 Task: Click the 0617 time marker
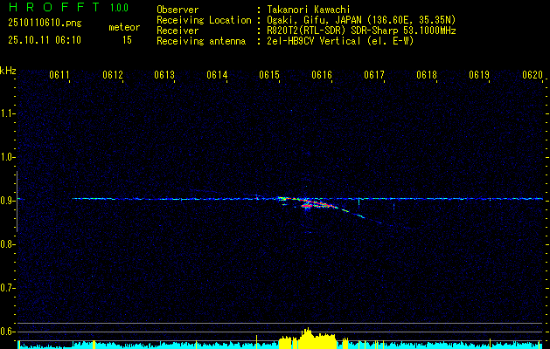click(x=374, y=75)
